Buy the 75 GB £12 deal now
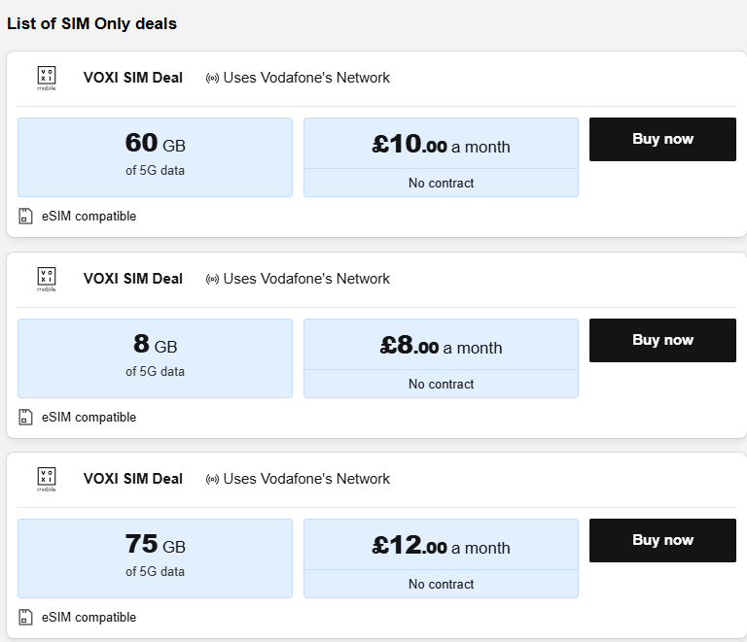This screenshot has height=642, width=747. tap(662, 540)
